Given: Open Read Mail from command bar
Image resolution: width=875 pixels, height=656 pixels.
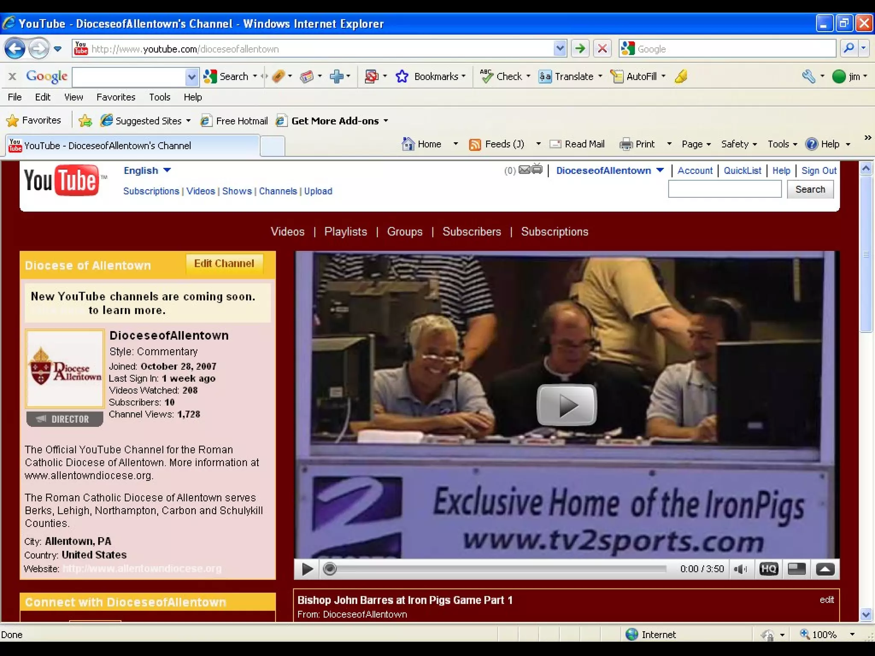Looking at the screenshot, I should click(x=577, y=144).
